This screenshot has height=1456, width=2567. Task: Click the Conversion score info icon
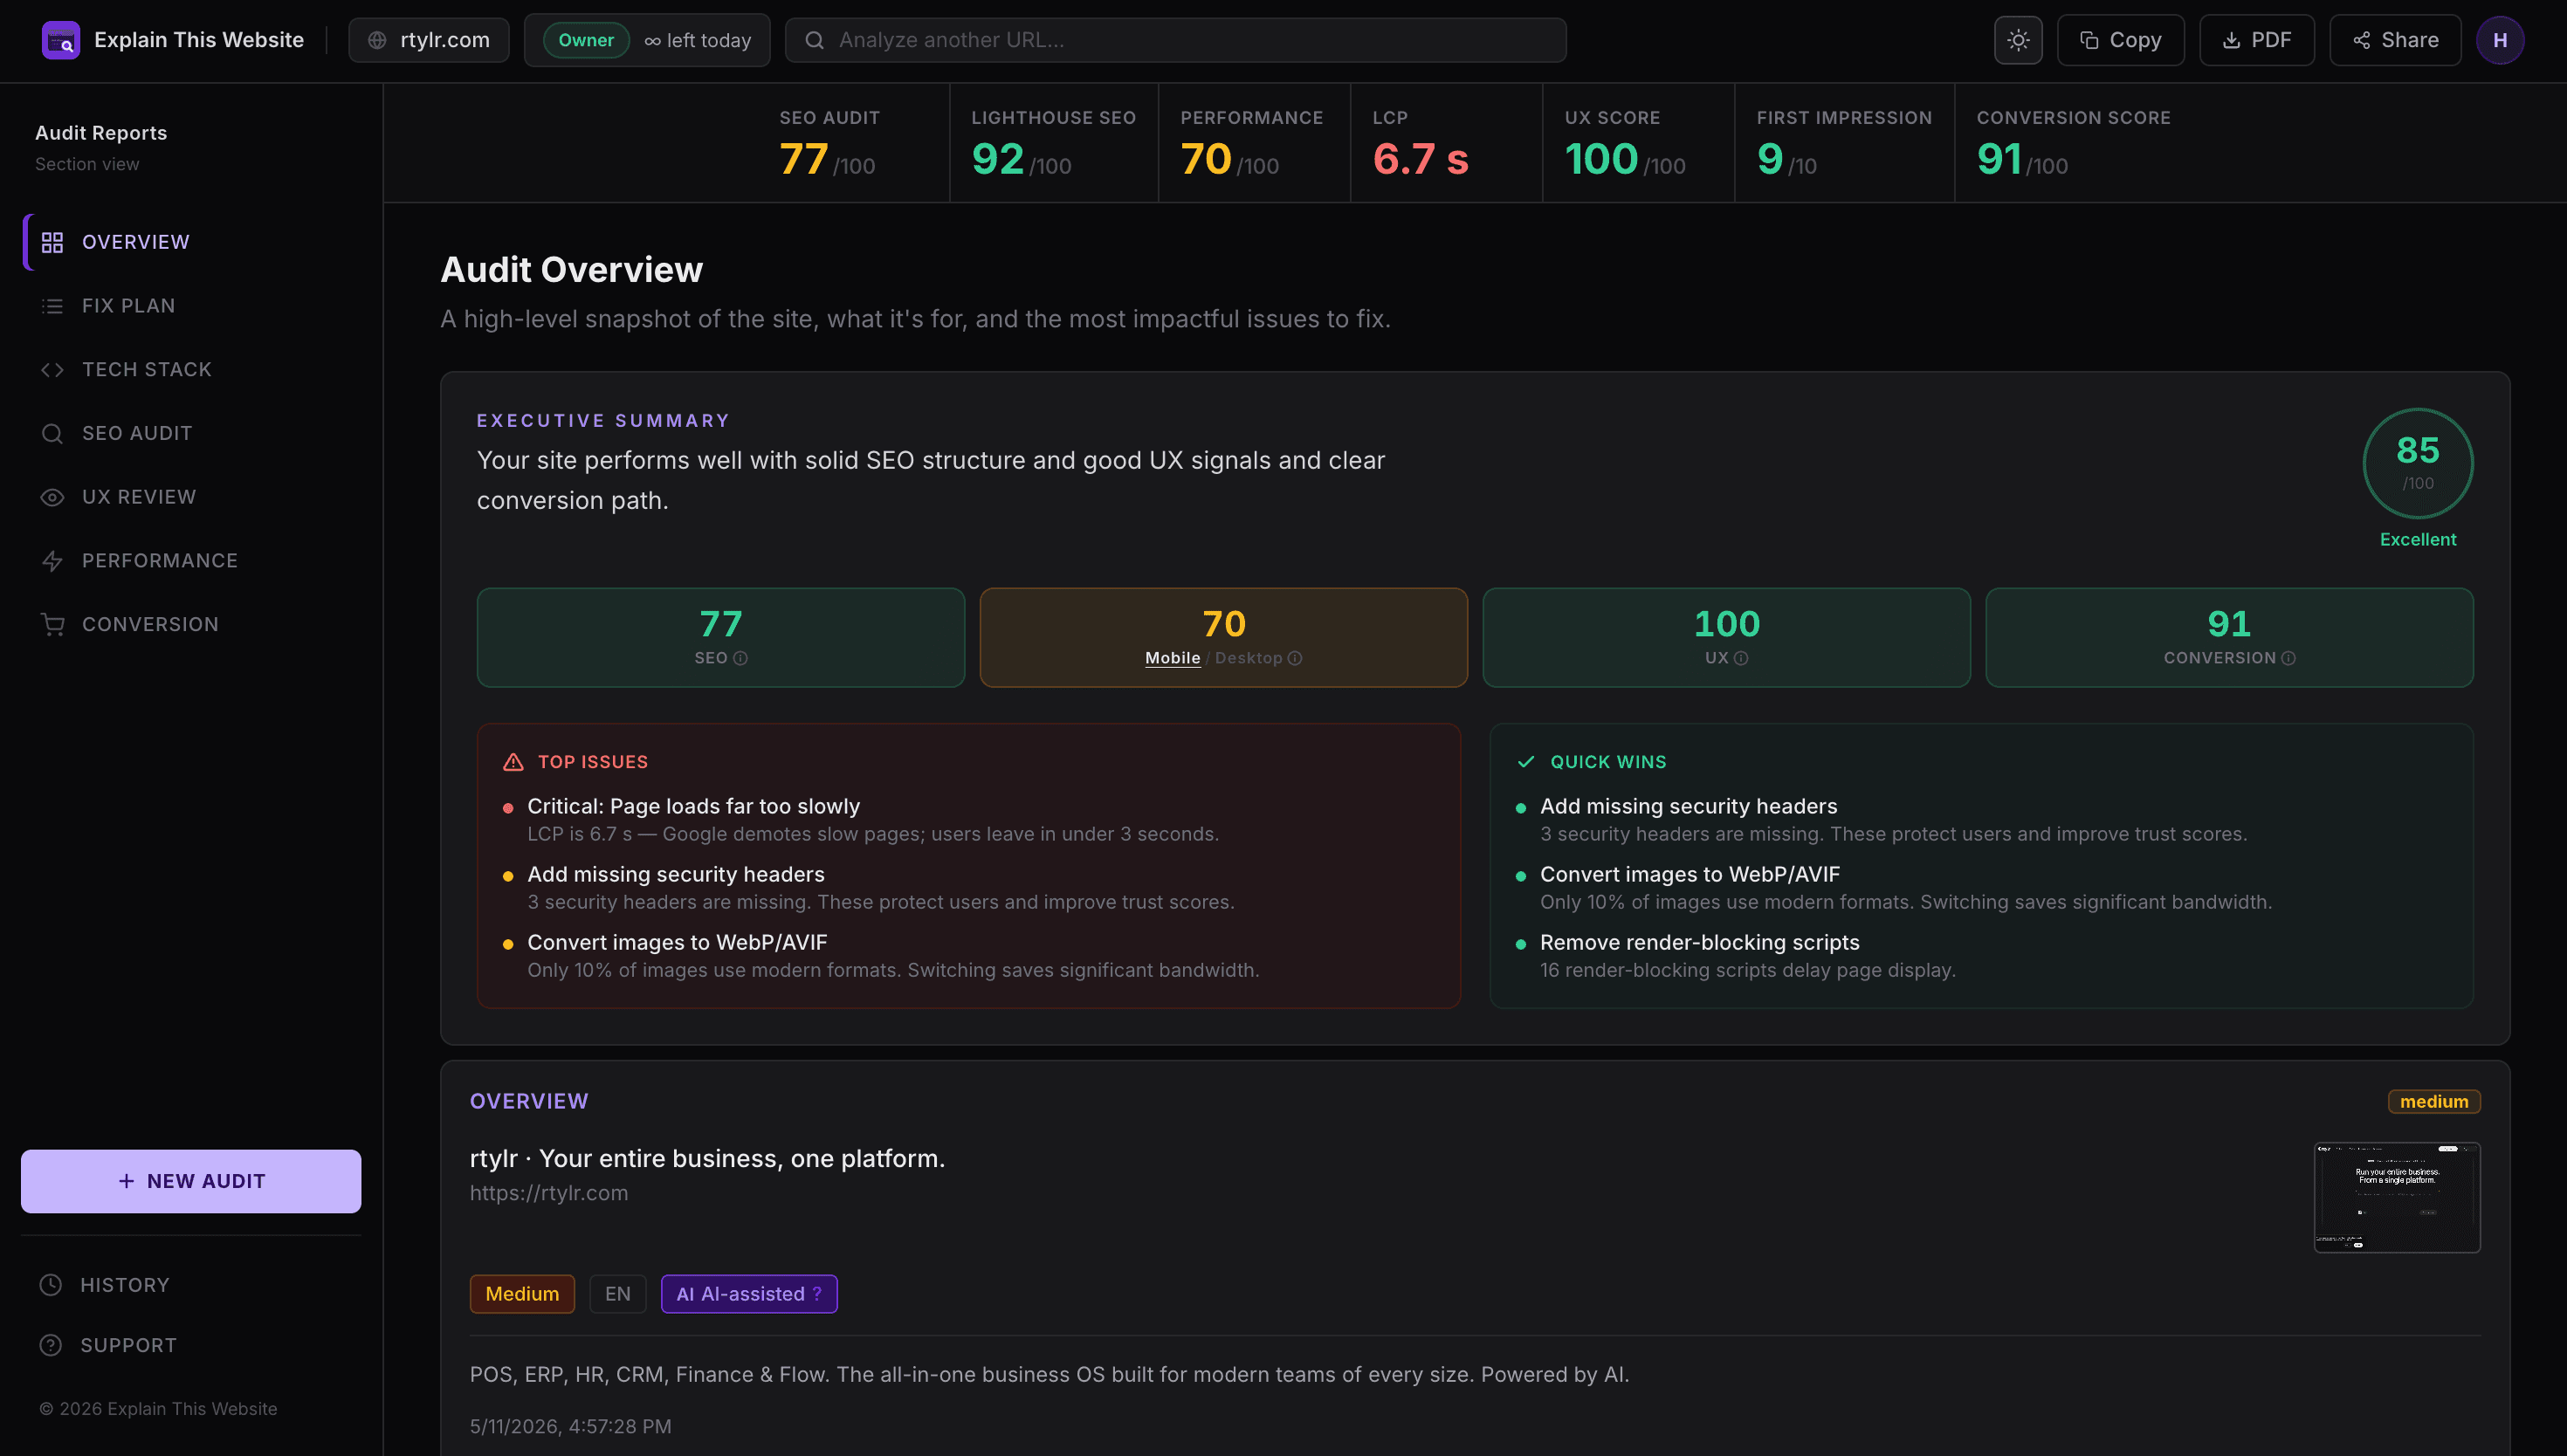(x=2288, y=658)
